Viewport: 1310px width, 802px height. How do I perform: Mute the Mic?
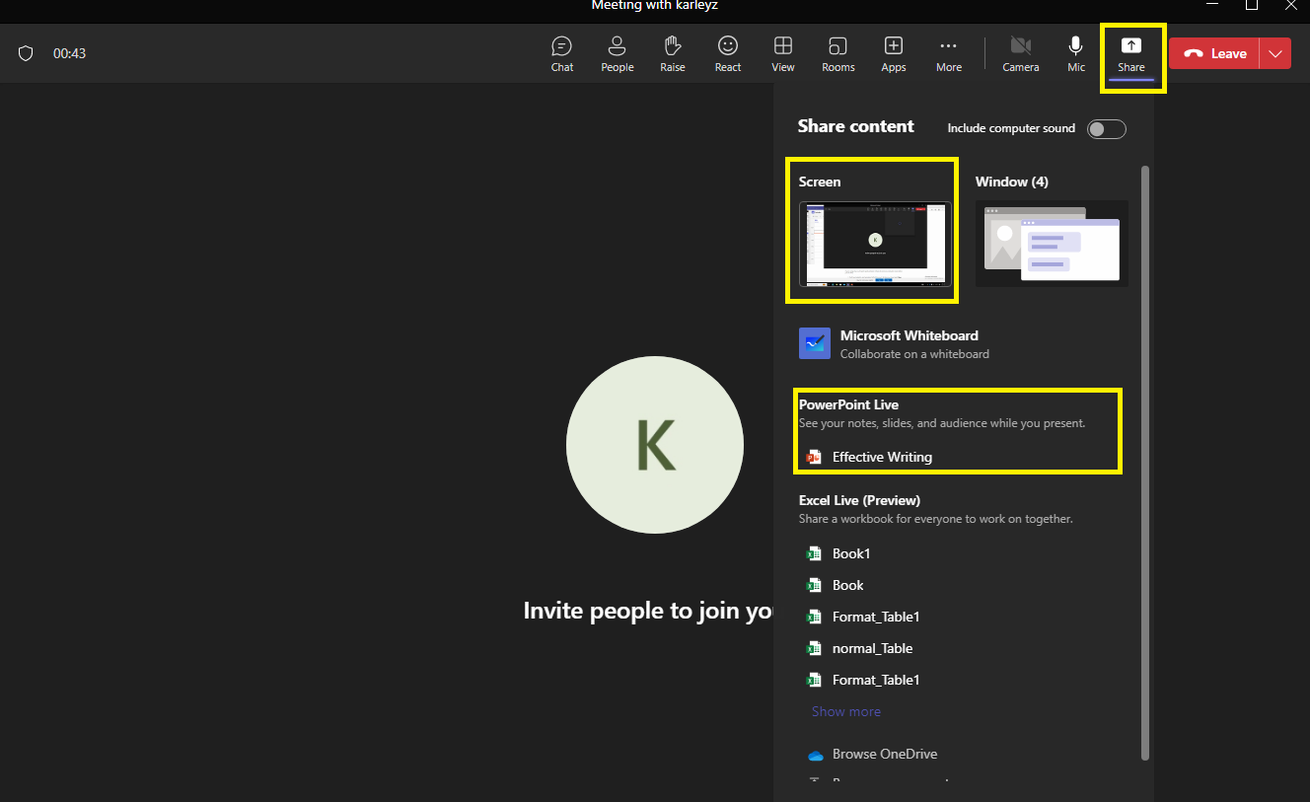[1076, 54]
